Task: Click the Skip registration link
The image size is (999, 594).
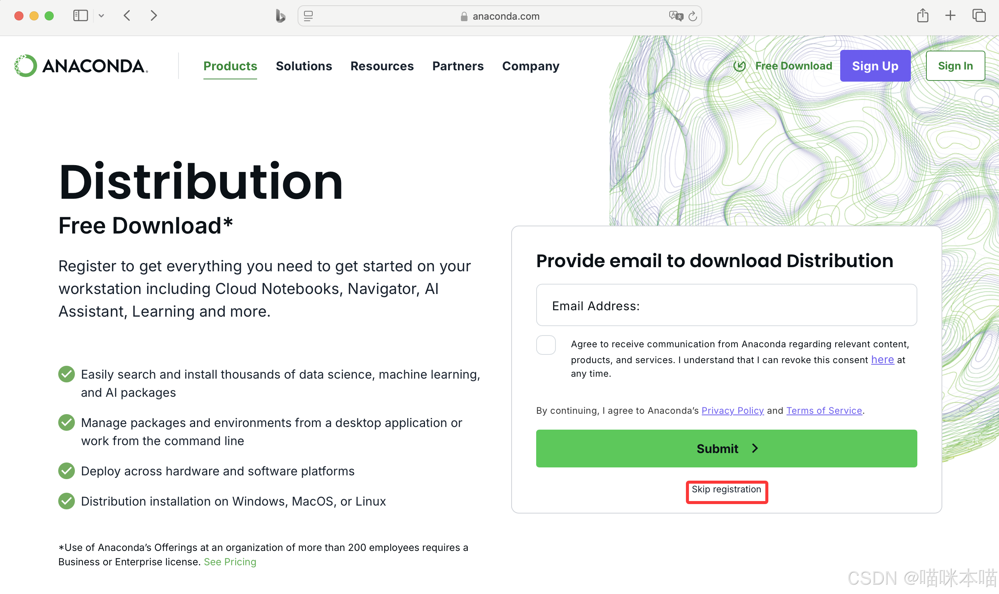Action: (x=726, y=490)
